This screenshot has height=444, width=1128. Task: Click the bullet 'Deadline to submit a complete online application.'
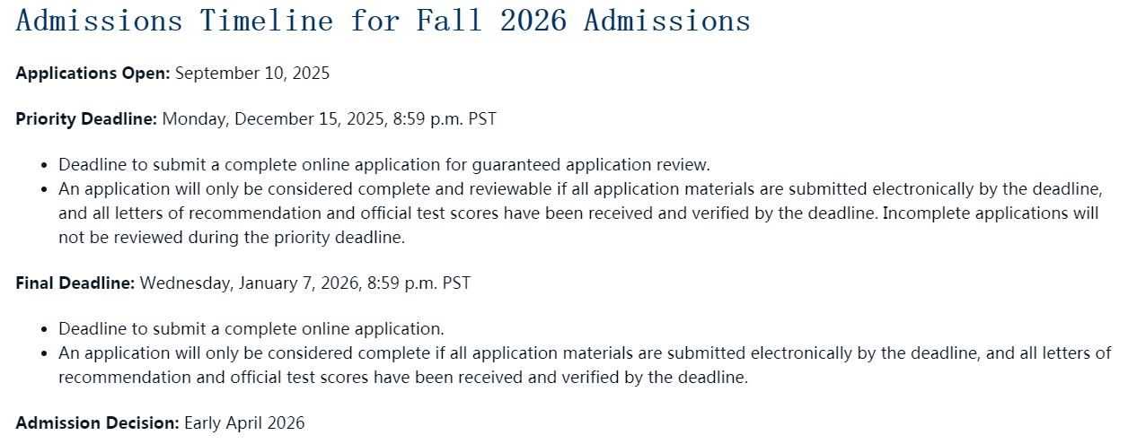(x=251, y=329)
